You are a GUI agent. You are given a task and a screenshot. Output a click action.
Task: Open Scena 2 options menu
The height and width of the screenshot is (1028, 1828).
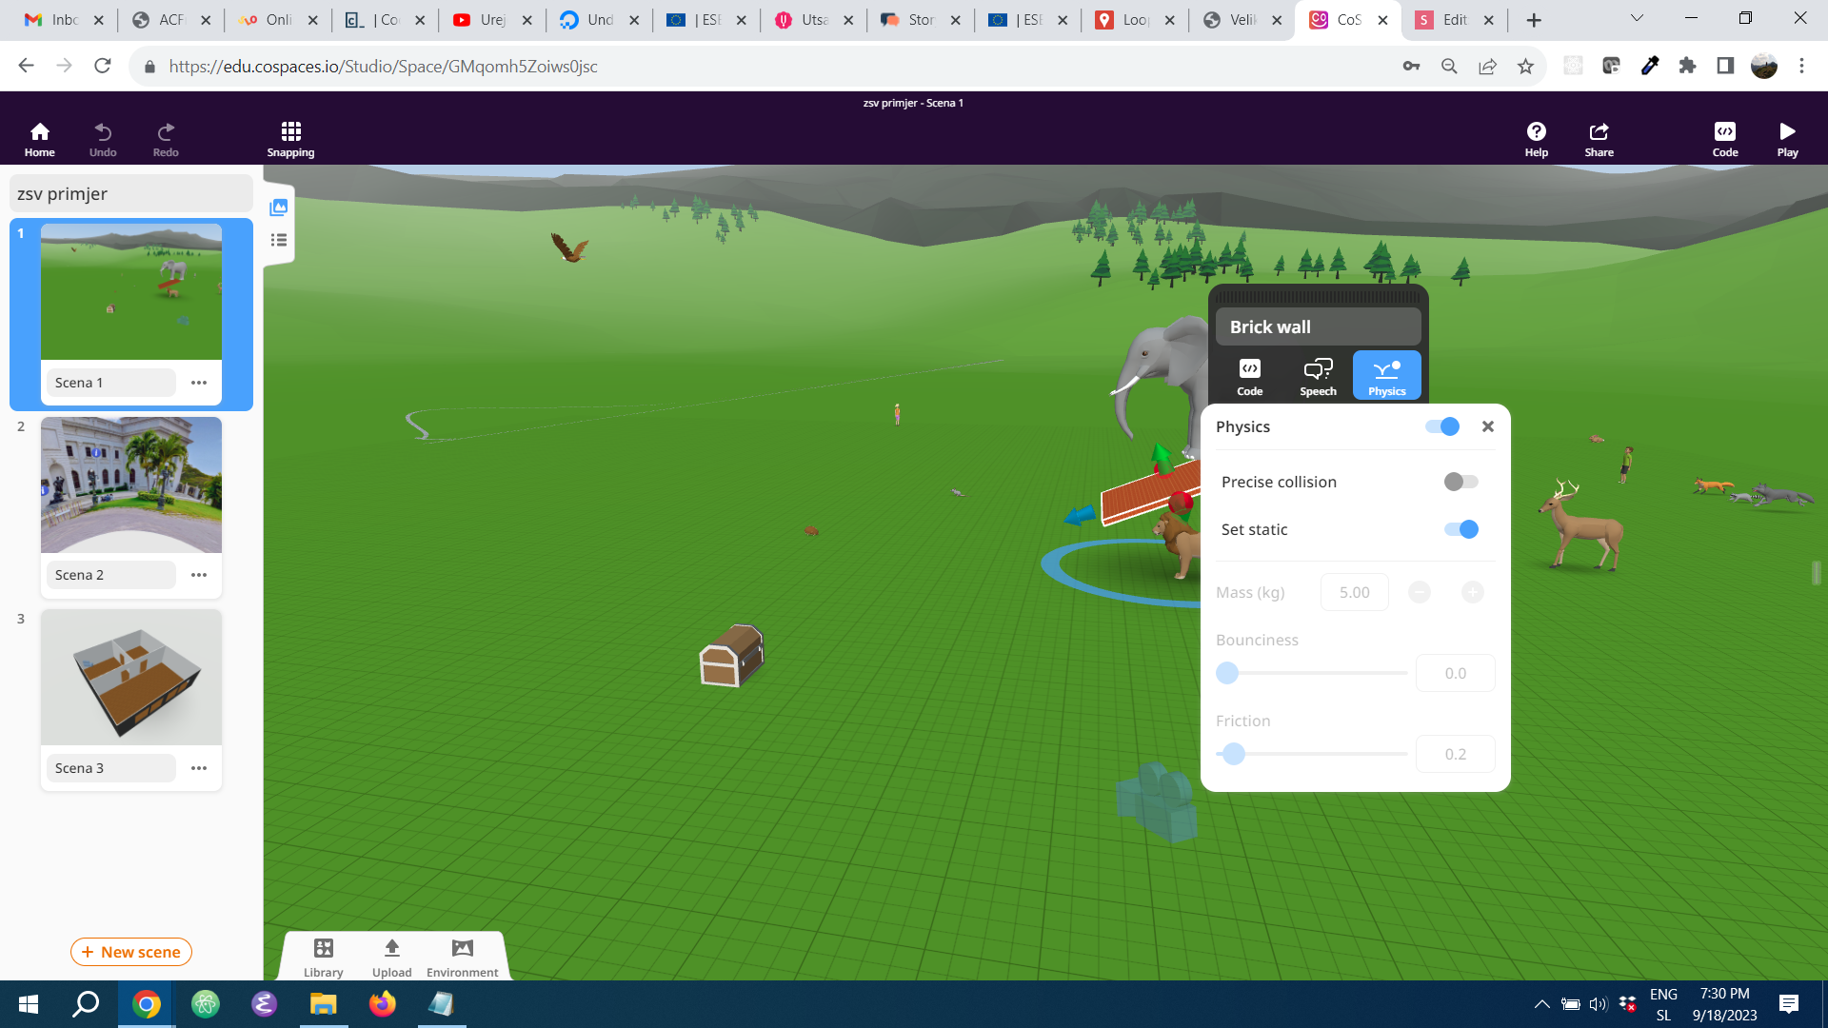(199, 575)
